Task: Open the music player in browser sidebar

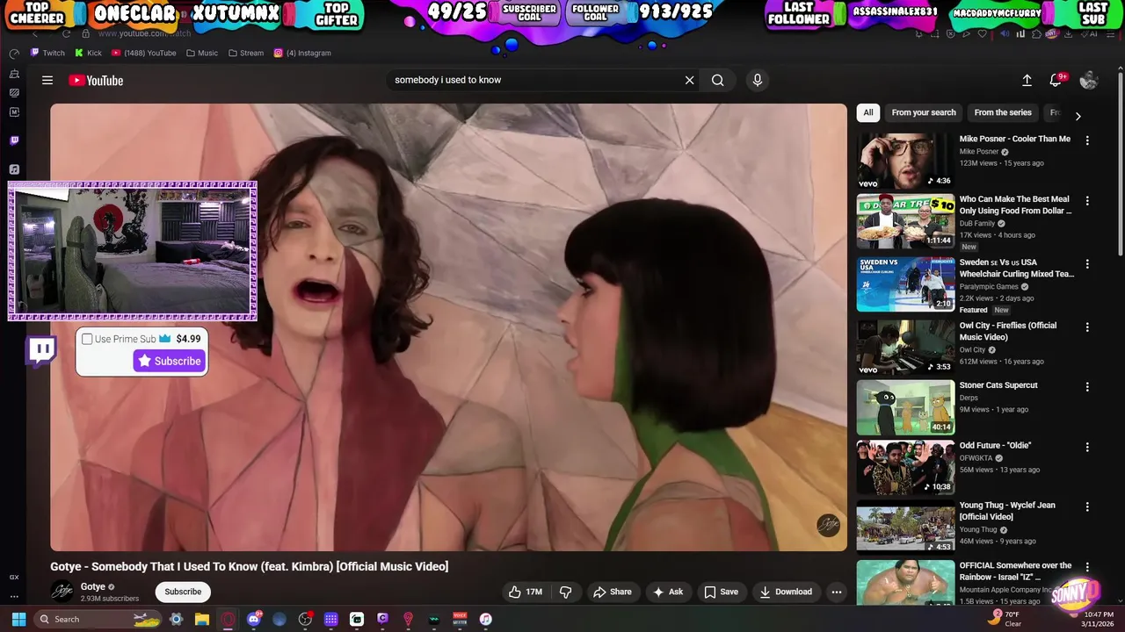Action: tap(14, 169)
